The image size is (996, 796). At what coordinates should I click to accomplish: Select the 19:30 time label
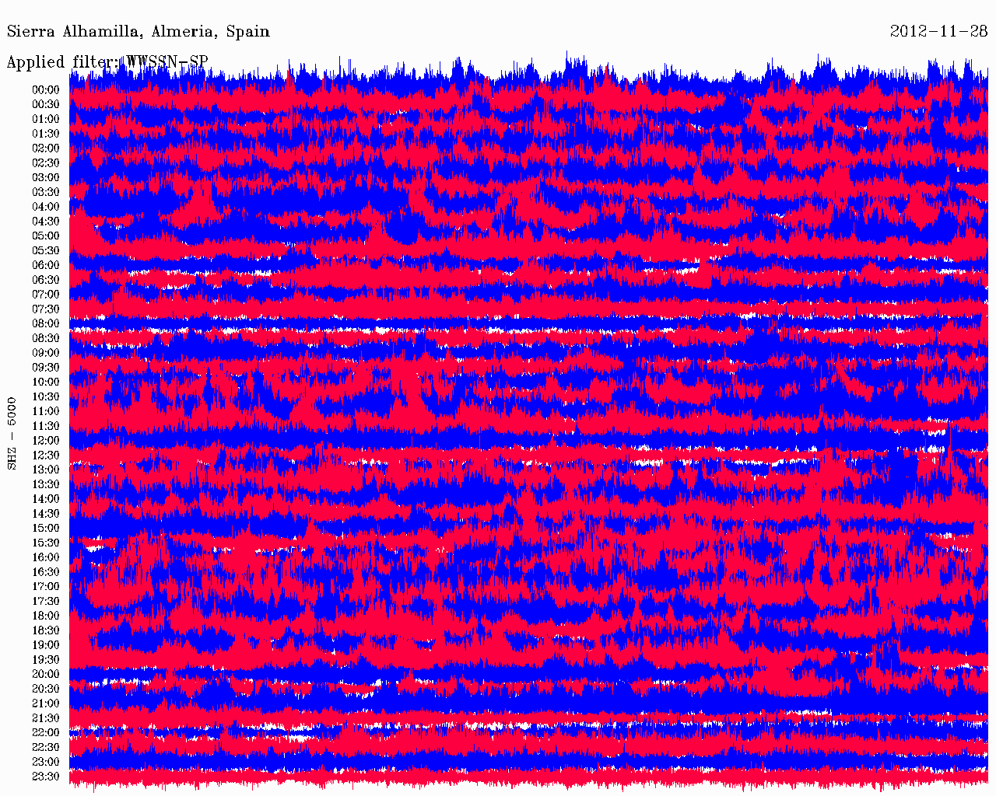point(46,660)
